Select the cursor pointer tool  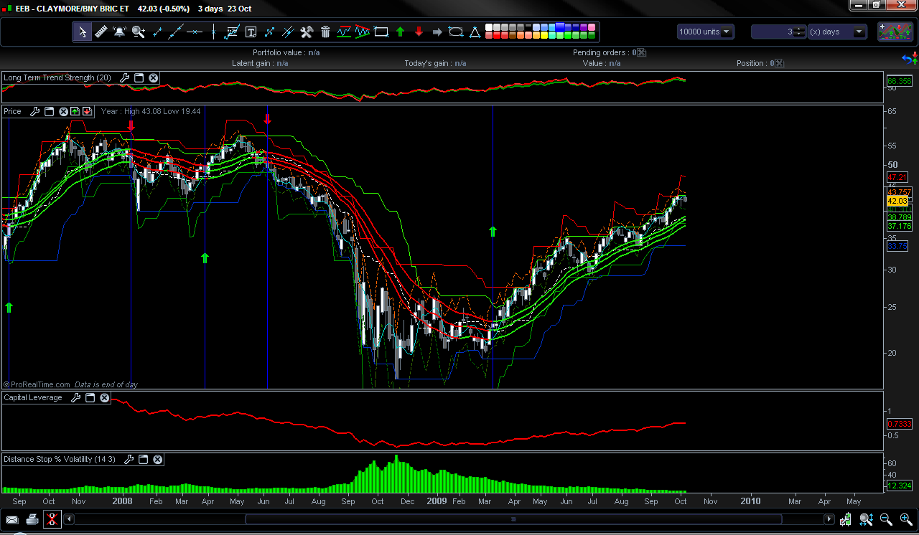pos(83,32)
